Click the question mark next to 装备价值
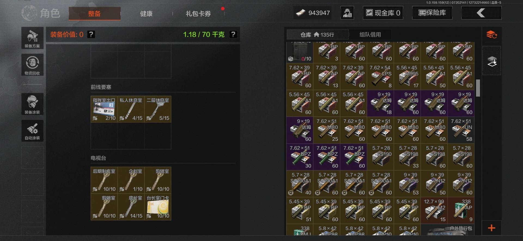The width and height of the screenshot is (523, 241). [91, 35]
